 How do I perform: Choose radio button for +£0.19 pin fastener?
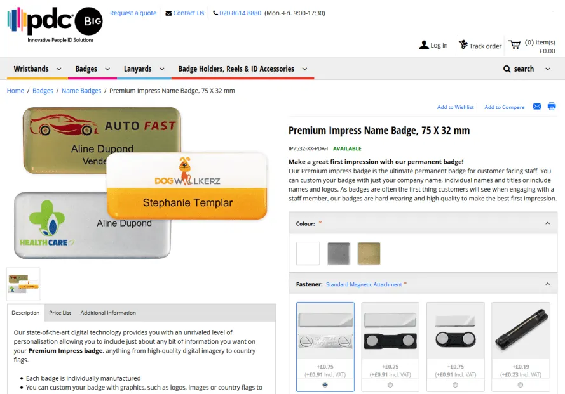click(x=521, y=384)
